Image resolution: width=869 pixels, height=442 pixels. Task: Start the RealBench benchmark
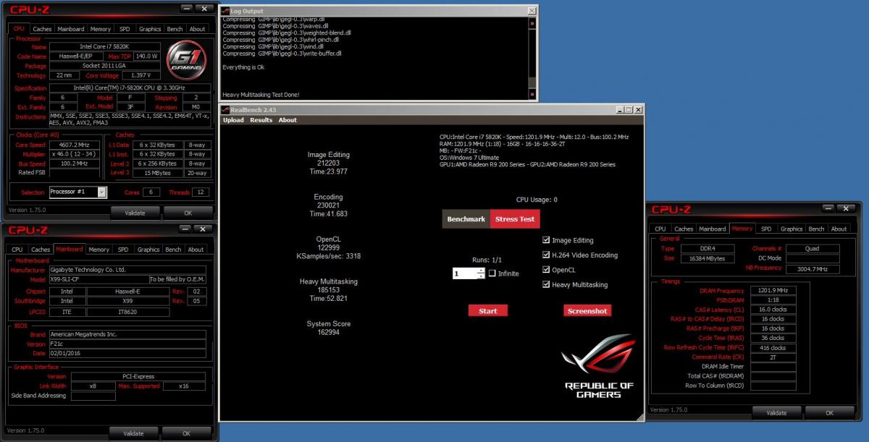tap(488, 311)
